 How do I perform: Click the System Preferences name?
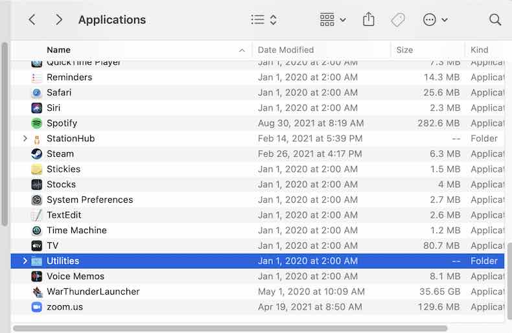tap(90, 200)
